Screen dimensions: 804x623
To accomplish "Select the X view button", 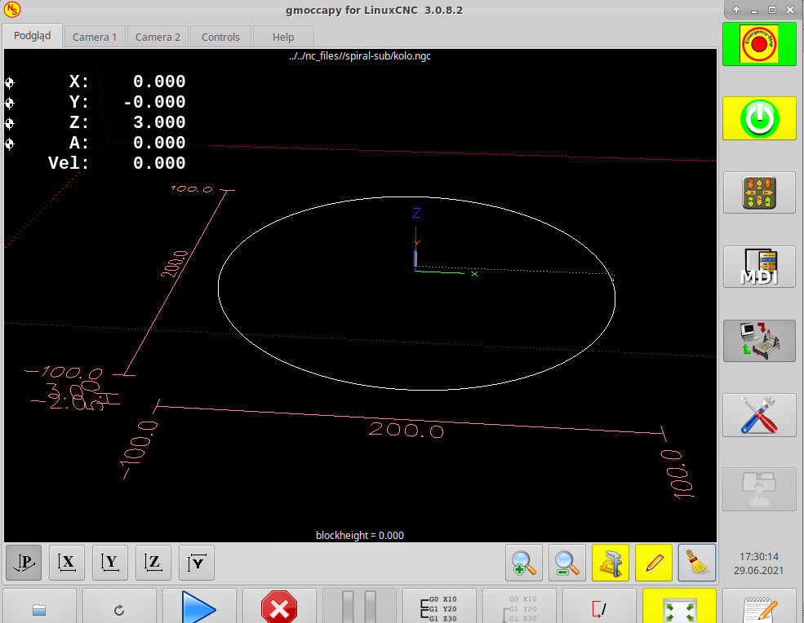I will coord(67,563).
